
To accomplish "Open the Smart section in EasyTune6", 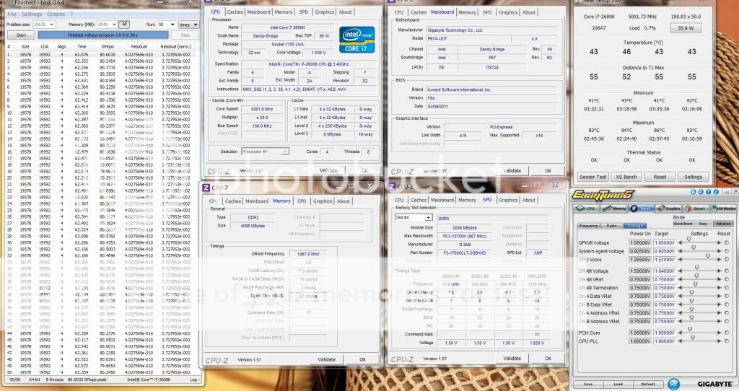I will 696,208.
